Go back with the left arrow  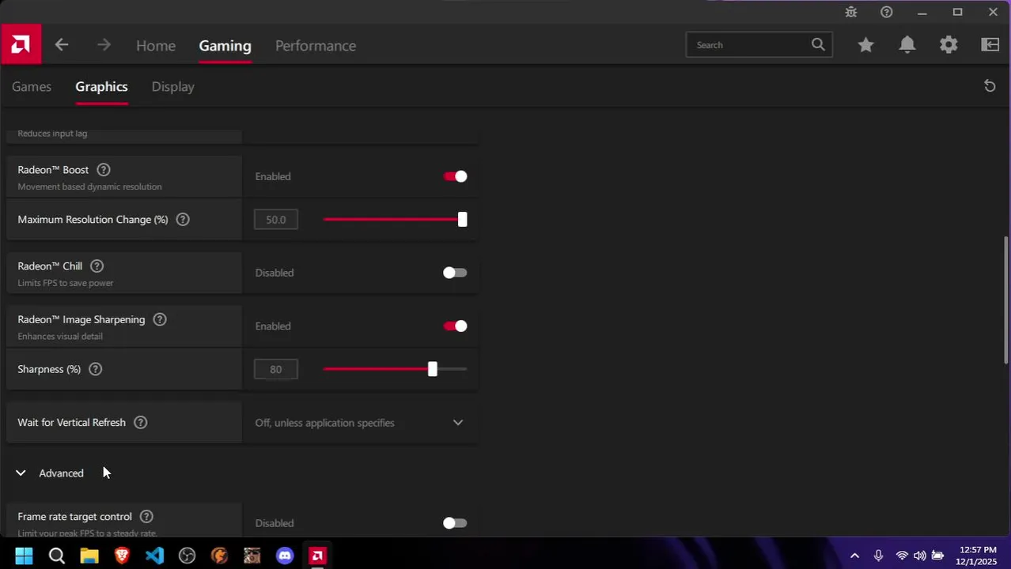click(62, 45)
